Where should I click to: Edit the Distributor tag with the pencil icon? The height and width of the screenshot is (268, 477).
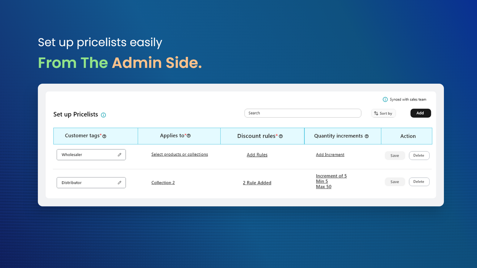(x=119, y=182)
